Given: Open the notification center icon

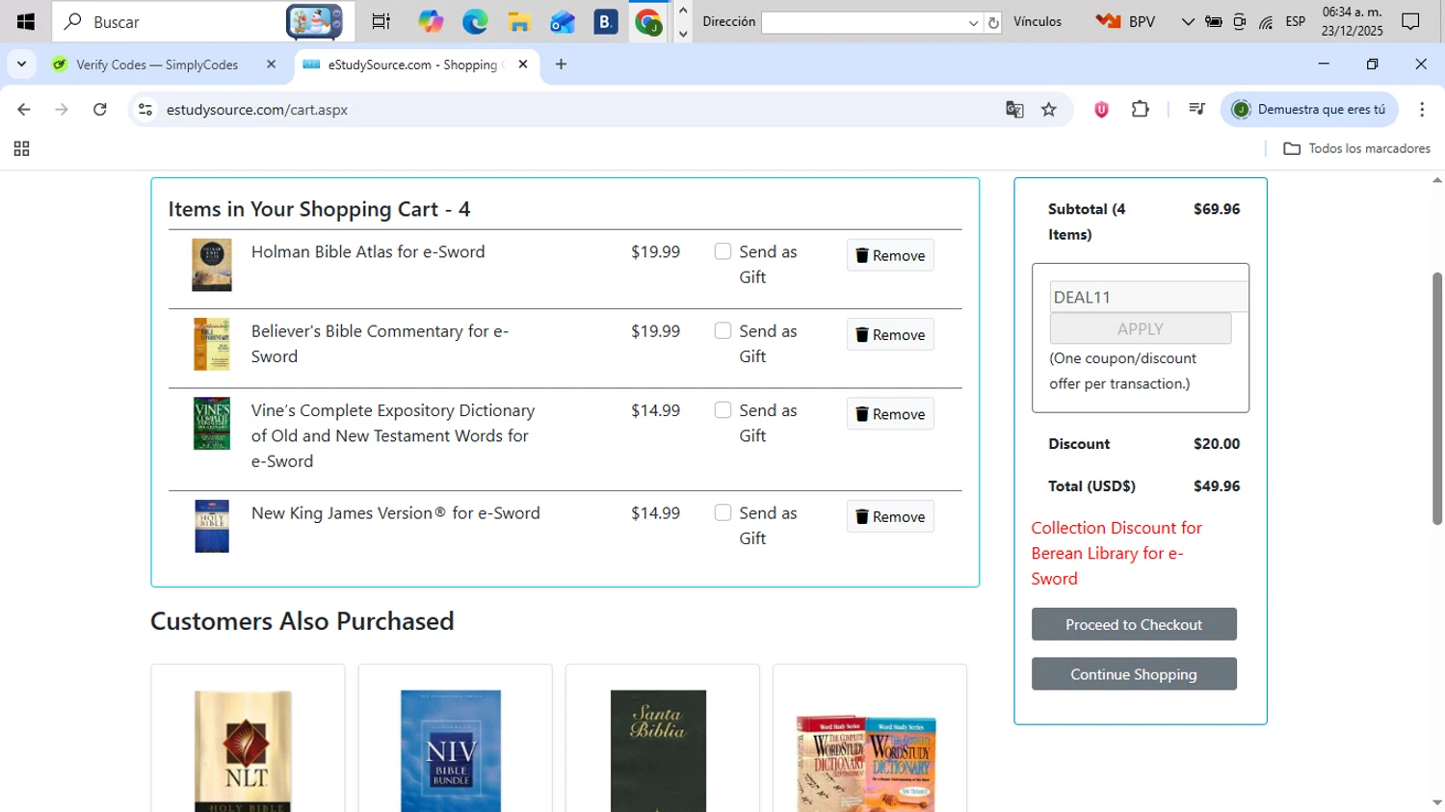Looking at the screenshot, I should (x=1411, y=21).
